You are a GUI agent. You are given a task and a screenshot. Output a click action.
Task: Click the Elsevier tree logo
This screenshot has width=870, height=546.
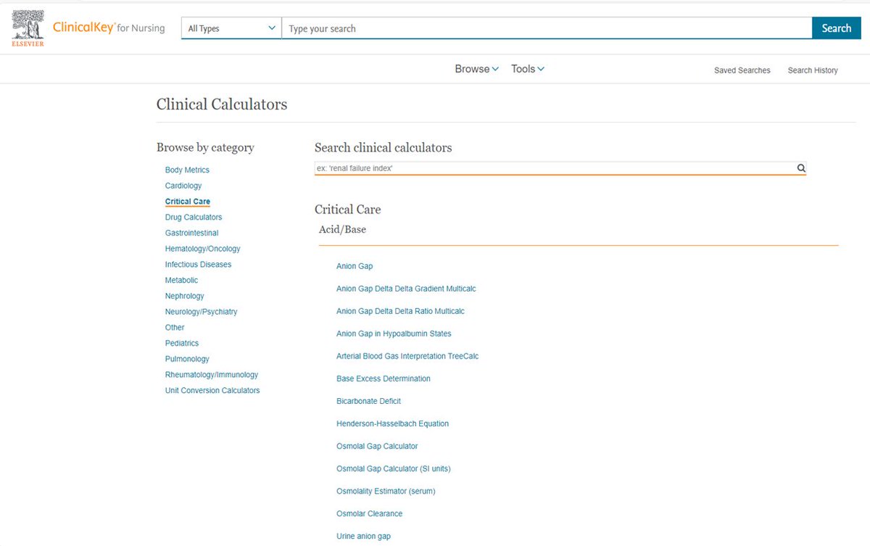(x=27, y=27)
